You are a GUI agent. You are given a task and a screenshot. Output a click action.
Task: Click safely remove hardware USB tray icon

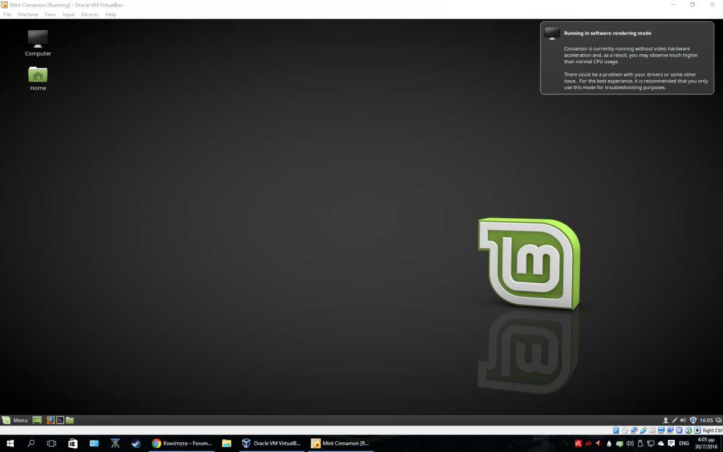click(640, 444)
